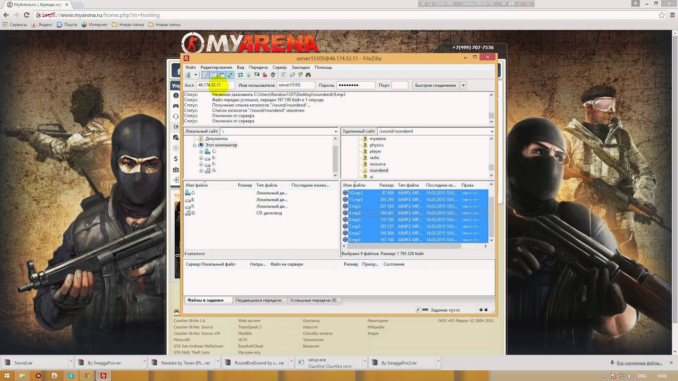Screen dimensions: 678x381
Task: Expand the F: drive tree node
Action: tap(201, 164)
